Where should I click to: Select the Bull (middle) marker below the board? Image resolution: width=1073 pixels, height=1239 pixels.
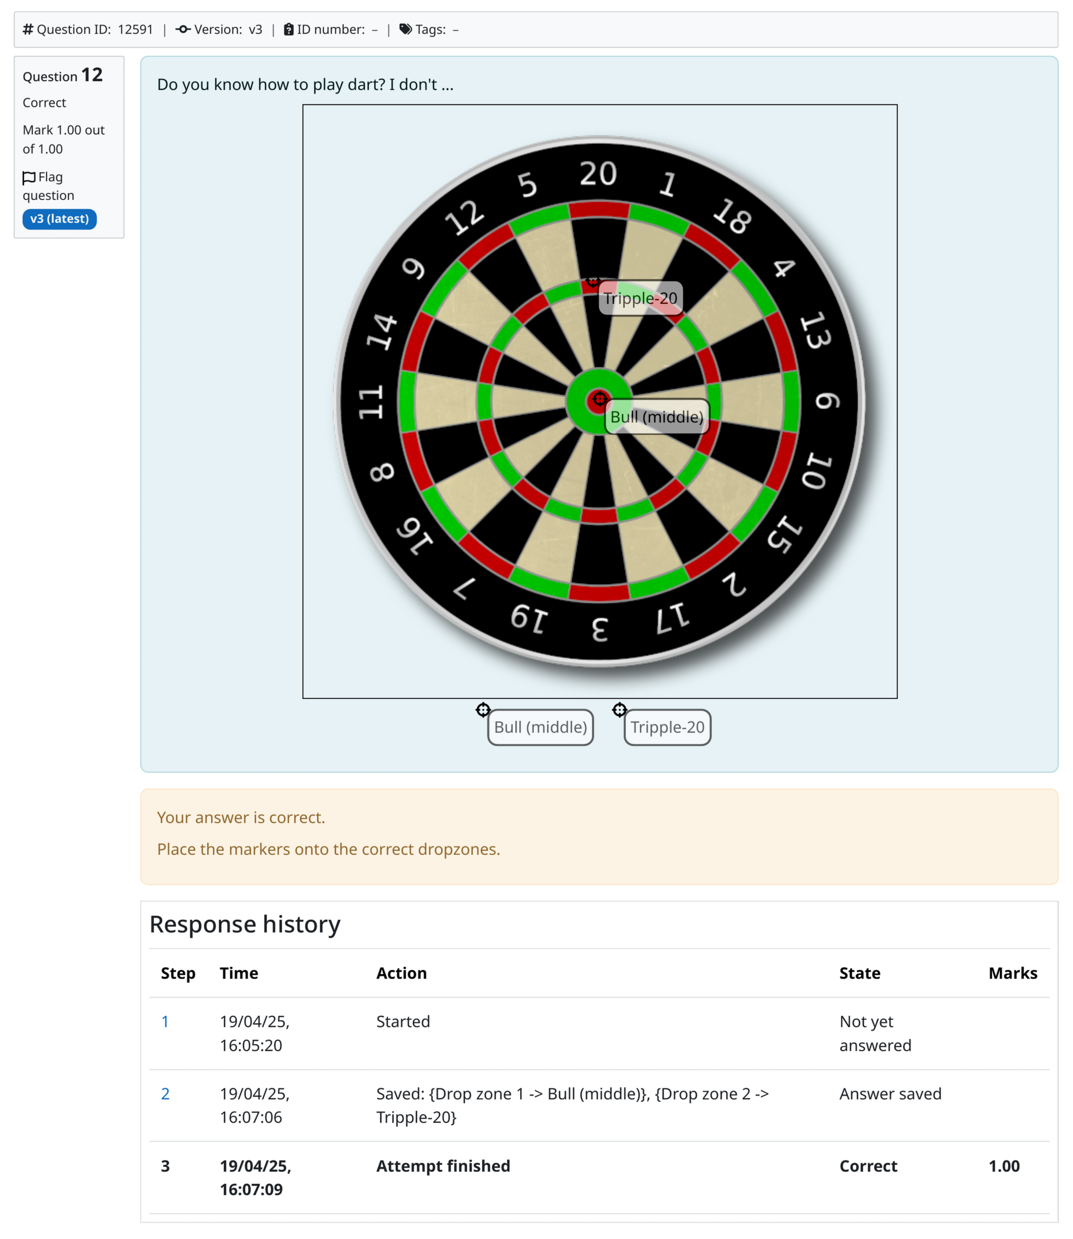pyautogui.click(x=540, y=728)
